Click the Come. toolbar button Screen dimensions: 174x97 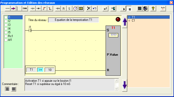click(25, 9)
